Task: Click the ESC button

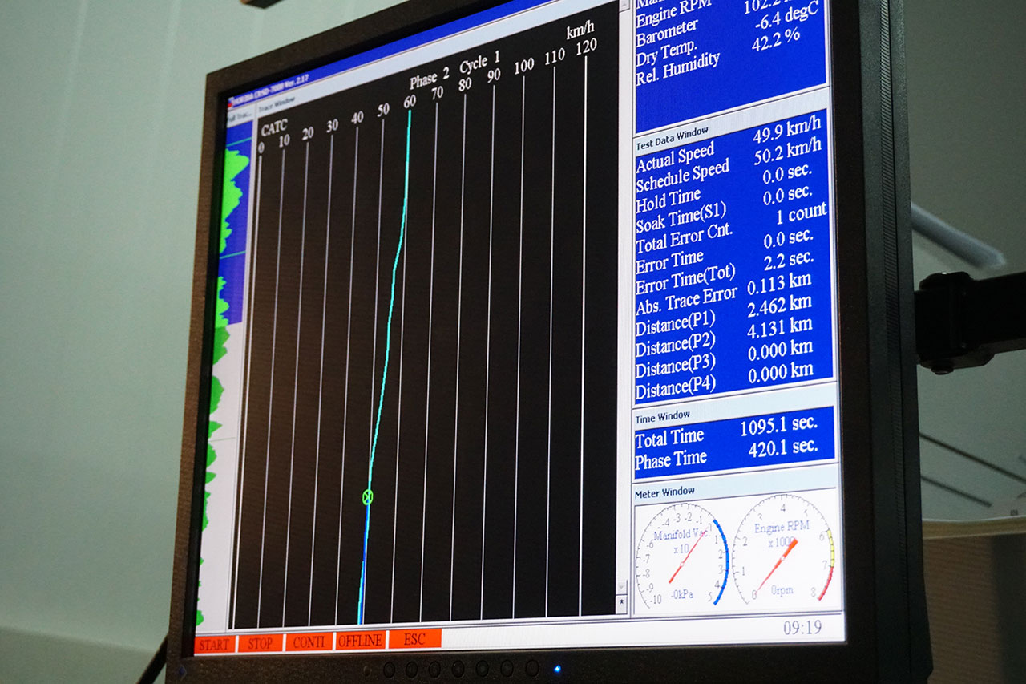Action: tap(414, 638)
